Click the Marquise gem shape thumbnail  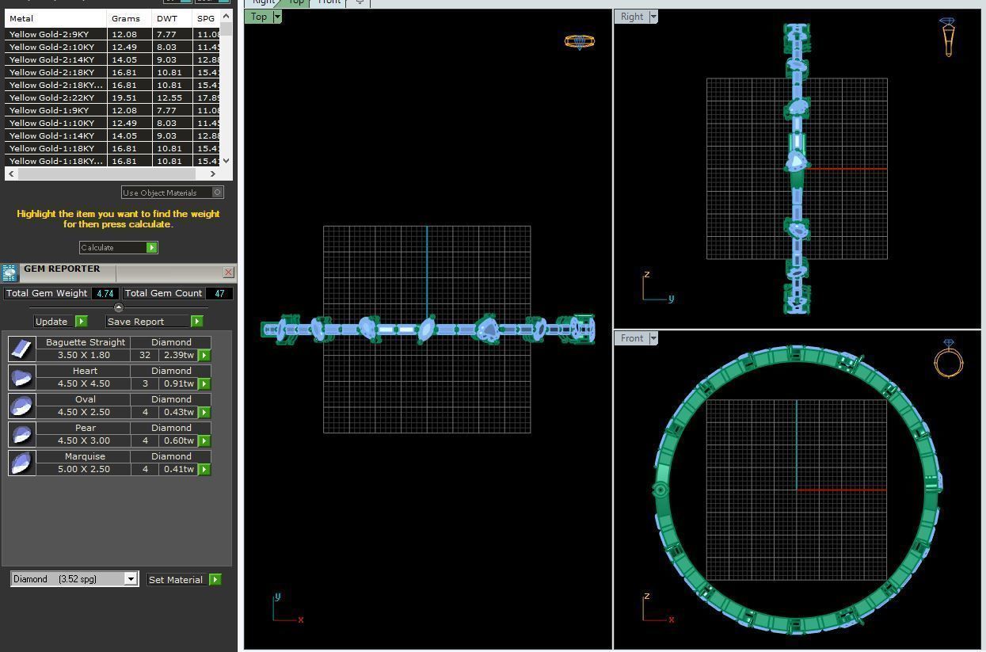(x=22, y=463)
